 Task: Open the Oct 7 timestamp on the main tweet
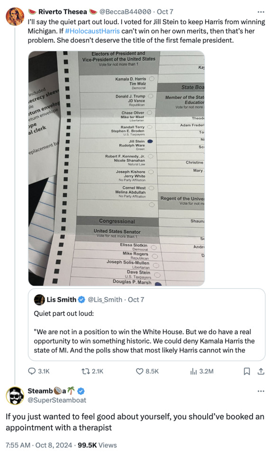coord(165,12)
